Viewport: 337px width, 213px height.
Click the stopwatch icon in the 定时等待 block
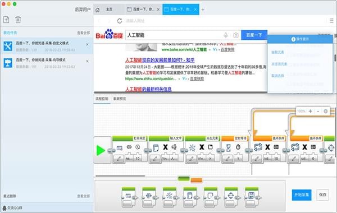(x=238, y=147)
